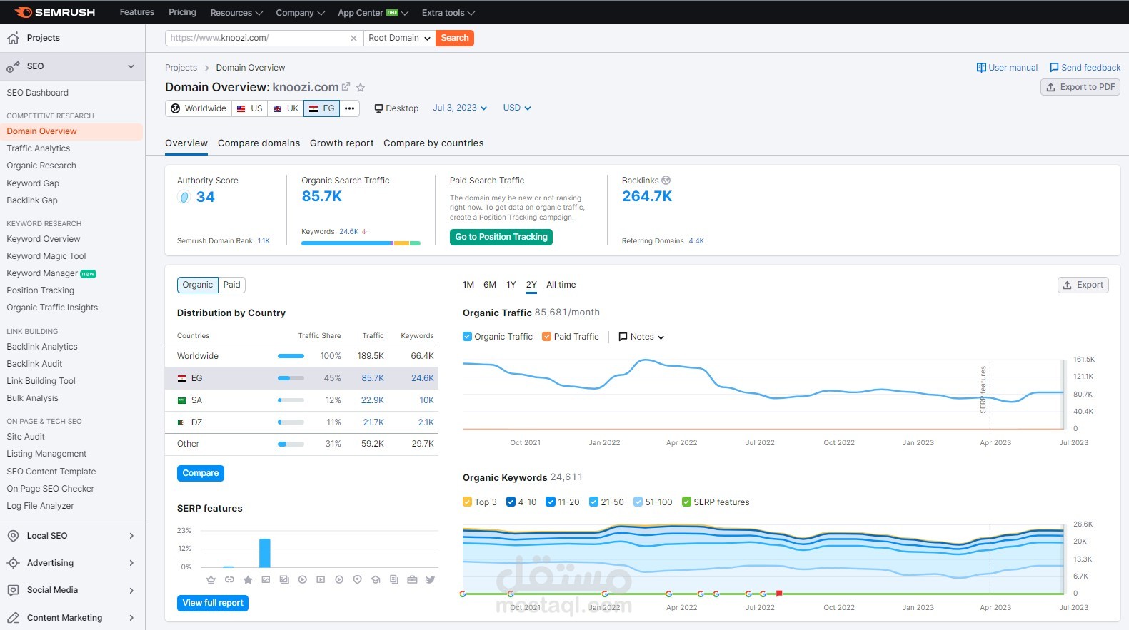The height and width of the screenshot is (630, 1129).
Task: Click View full report button
Action: pyautogui.click(x=213, y=603)
